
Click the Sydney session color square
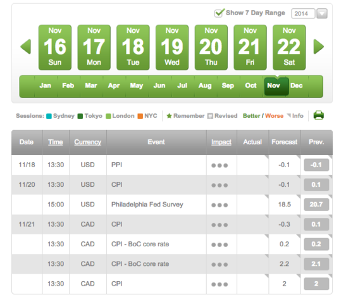click(49, 116)
